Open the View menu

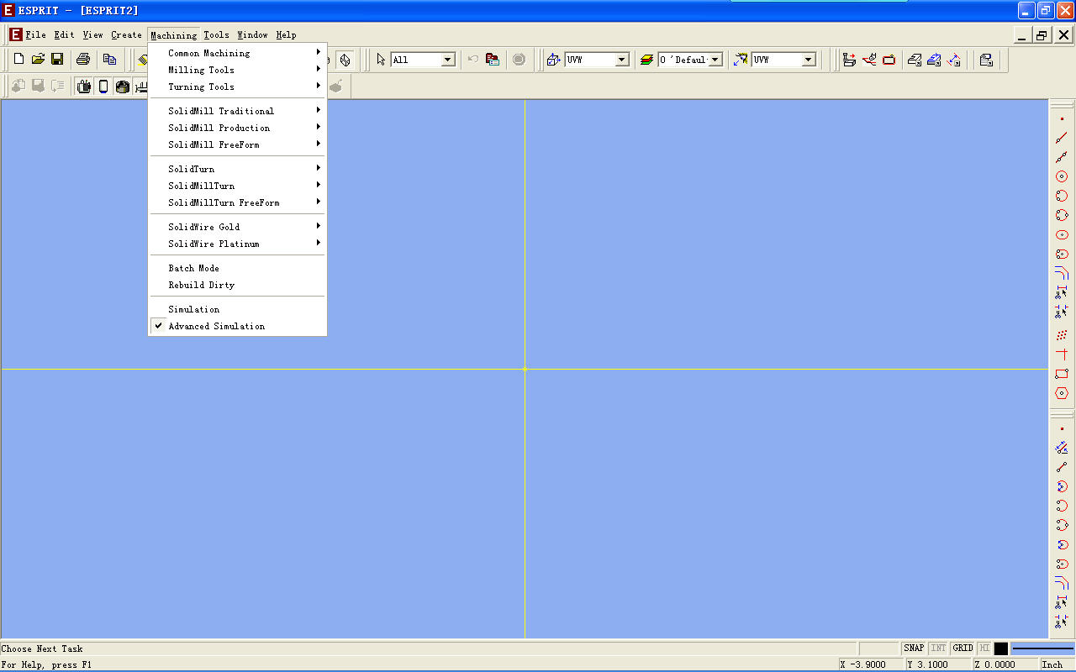point(92,35)
